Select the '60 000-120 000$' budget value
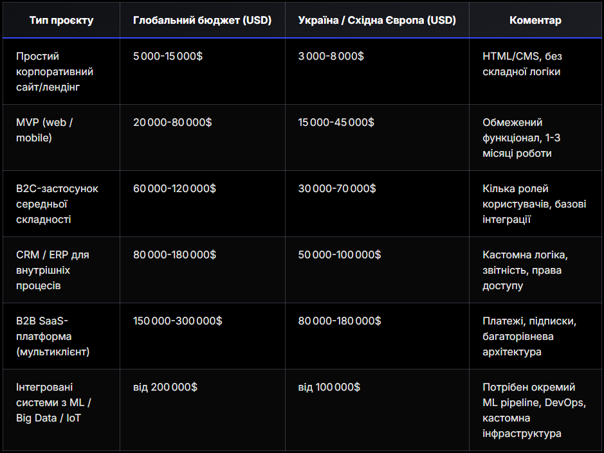 tap(174, 188)
